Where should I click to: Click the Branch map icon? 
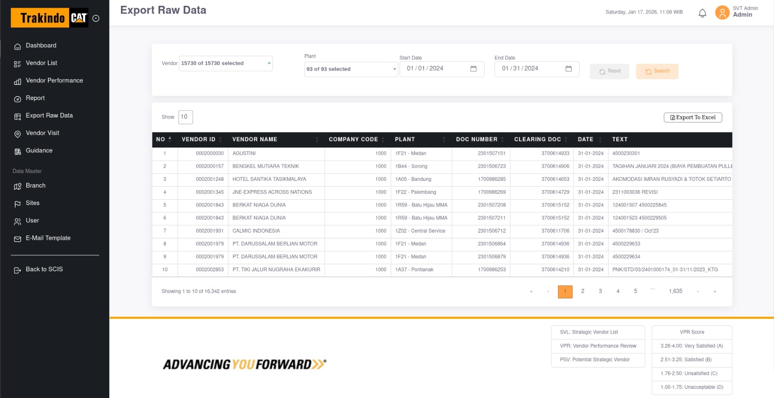(x=17, y=186)
